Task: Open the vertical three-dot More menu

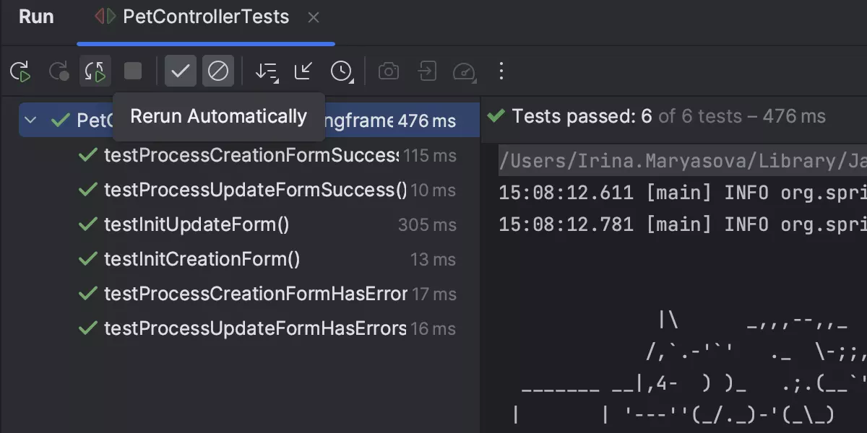Action: (x=501, y=71)
